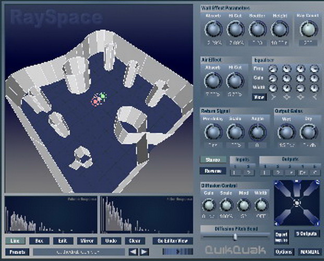Image resolution: width=324 pixels, height=261 pixels.
Task: Adjust Equaliser band 1 Freq knob
Action: point(273,69)
